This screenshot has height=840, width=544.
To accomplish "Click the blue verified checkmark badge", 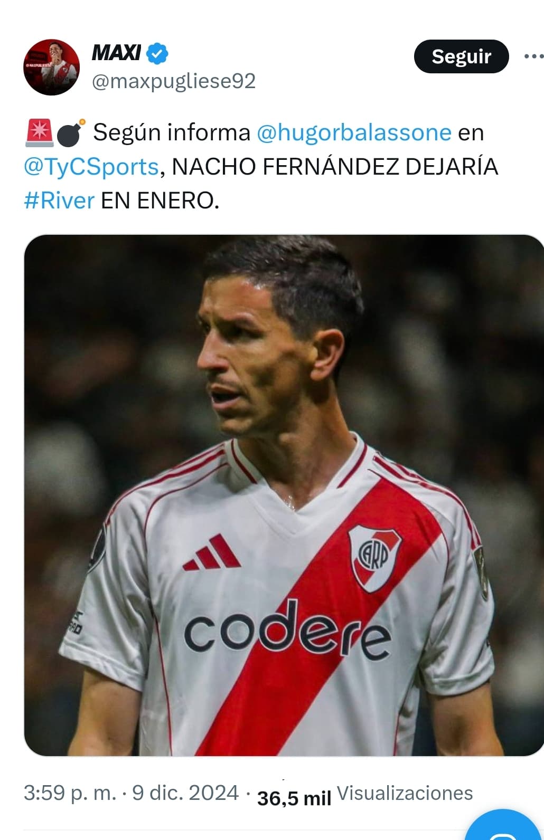I will click(157, 53).
